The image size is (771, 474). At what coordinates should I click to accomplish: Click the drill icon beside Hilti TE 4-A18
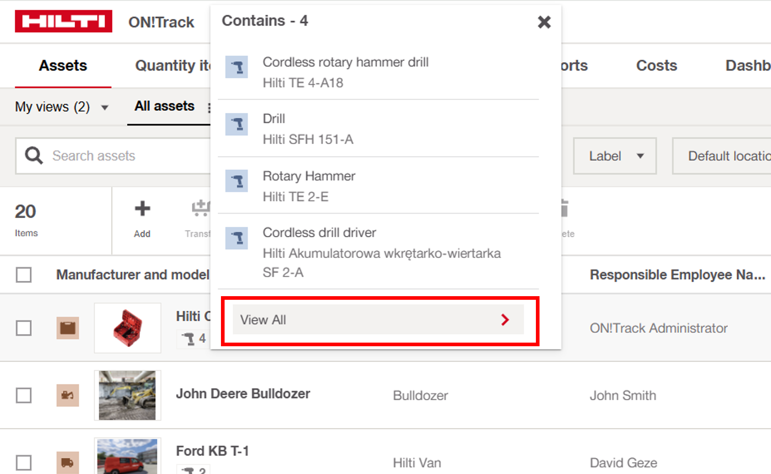237,67
